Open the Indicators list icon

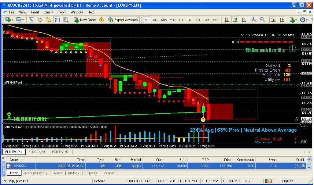[292, 20]
